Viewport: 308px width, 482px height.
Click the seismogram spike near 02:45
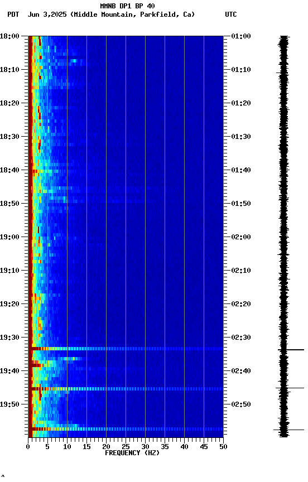pyautogui.click(x=290, y=388)
